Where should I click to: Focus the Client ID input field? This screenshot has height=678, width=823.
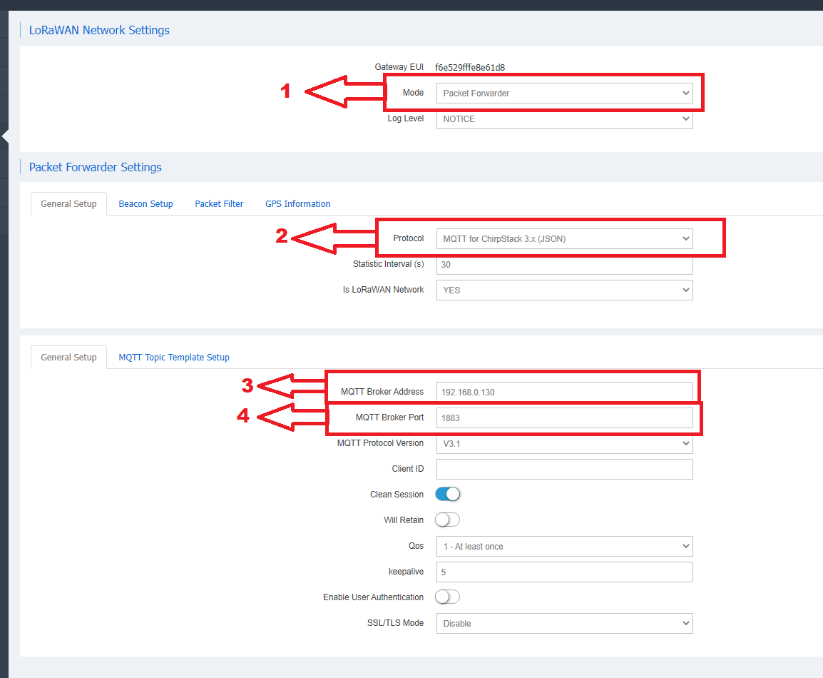pos(564,469)
